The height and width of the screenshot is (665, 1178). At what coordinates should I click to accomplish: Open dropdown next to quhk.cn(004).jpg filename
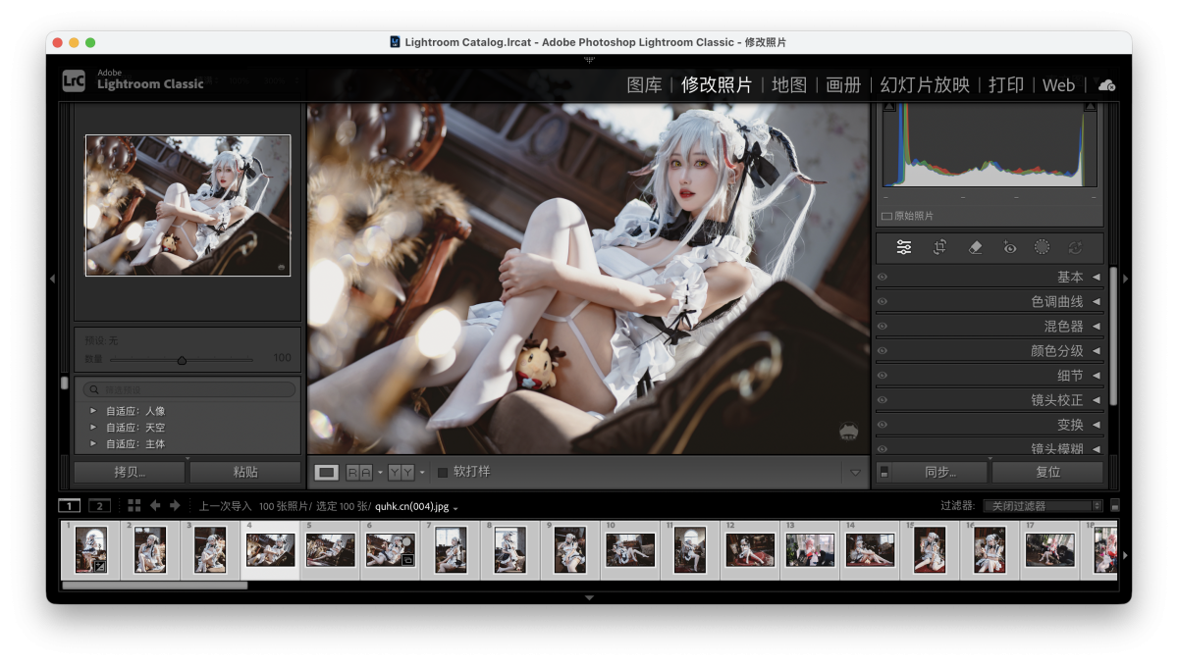(455, 508)
